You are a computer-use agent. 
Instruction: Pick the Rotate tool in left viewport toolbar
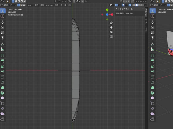2,27
